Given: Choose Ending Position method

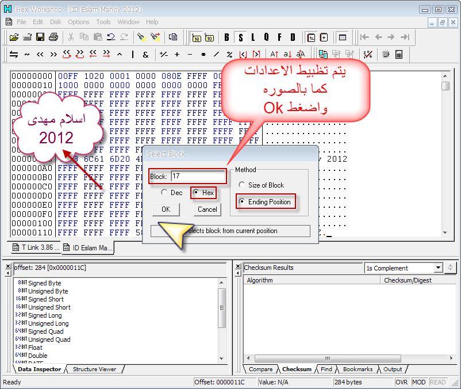Looking at the screenshot, I should pyautogui.click(x=241, y=201).
